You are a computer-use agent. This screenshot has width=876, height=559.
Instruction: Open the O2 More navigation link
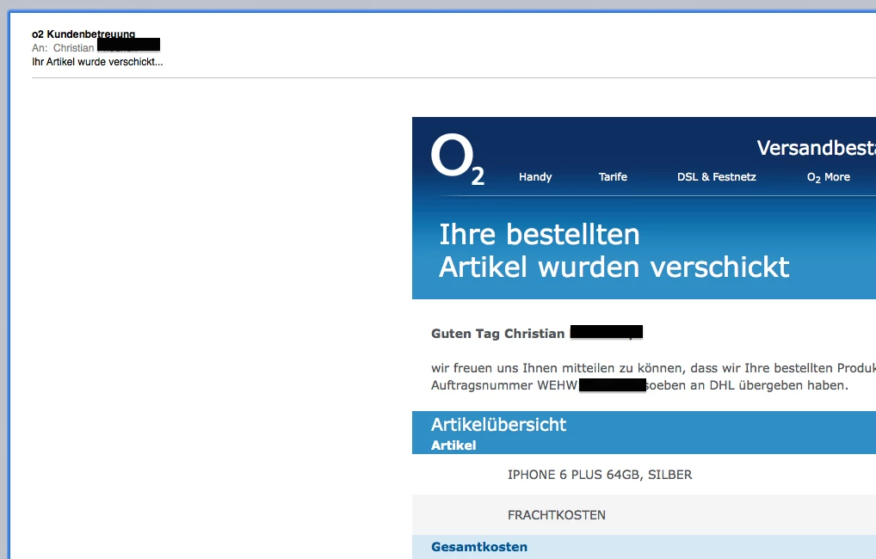(829, 177)
